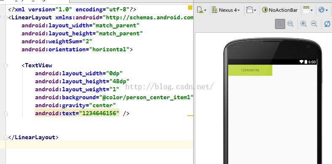Image resolution: width=332 pixels, height=164 pixels.
Task: Click the yellow warning stripe beside android:text line
Action: [190, 116]
